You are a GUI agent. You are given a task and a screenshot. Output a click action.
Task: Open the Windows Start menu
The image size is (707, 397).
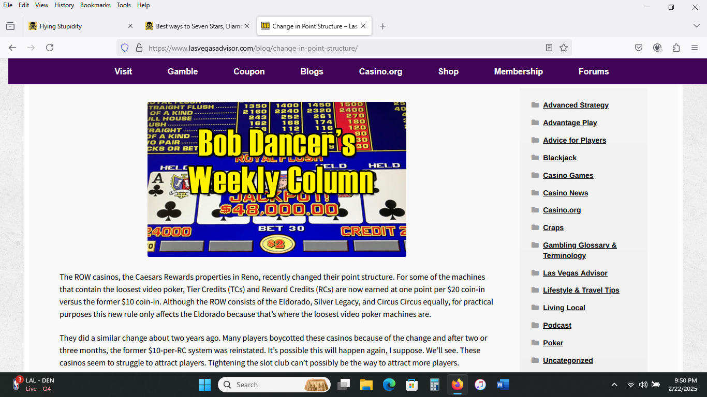[204, 385]
